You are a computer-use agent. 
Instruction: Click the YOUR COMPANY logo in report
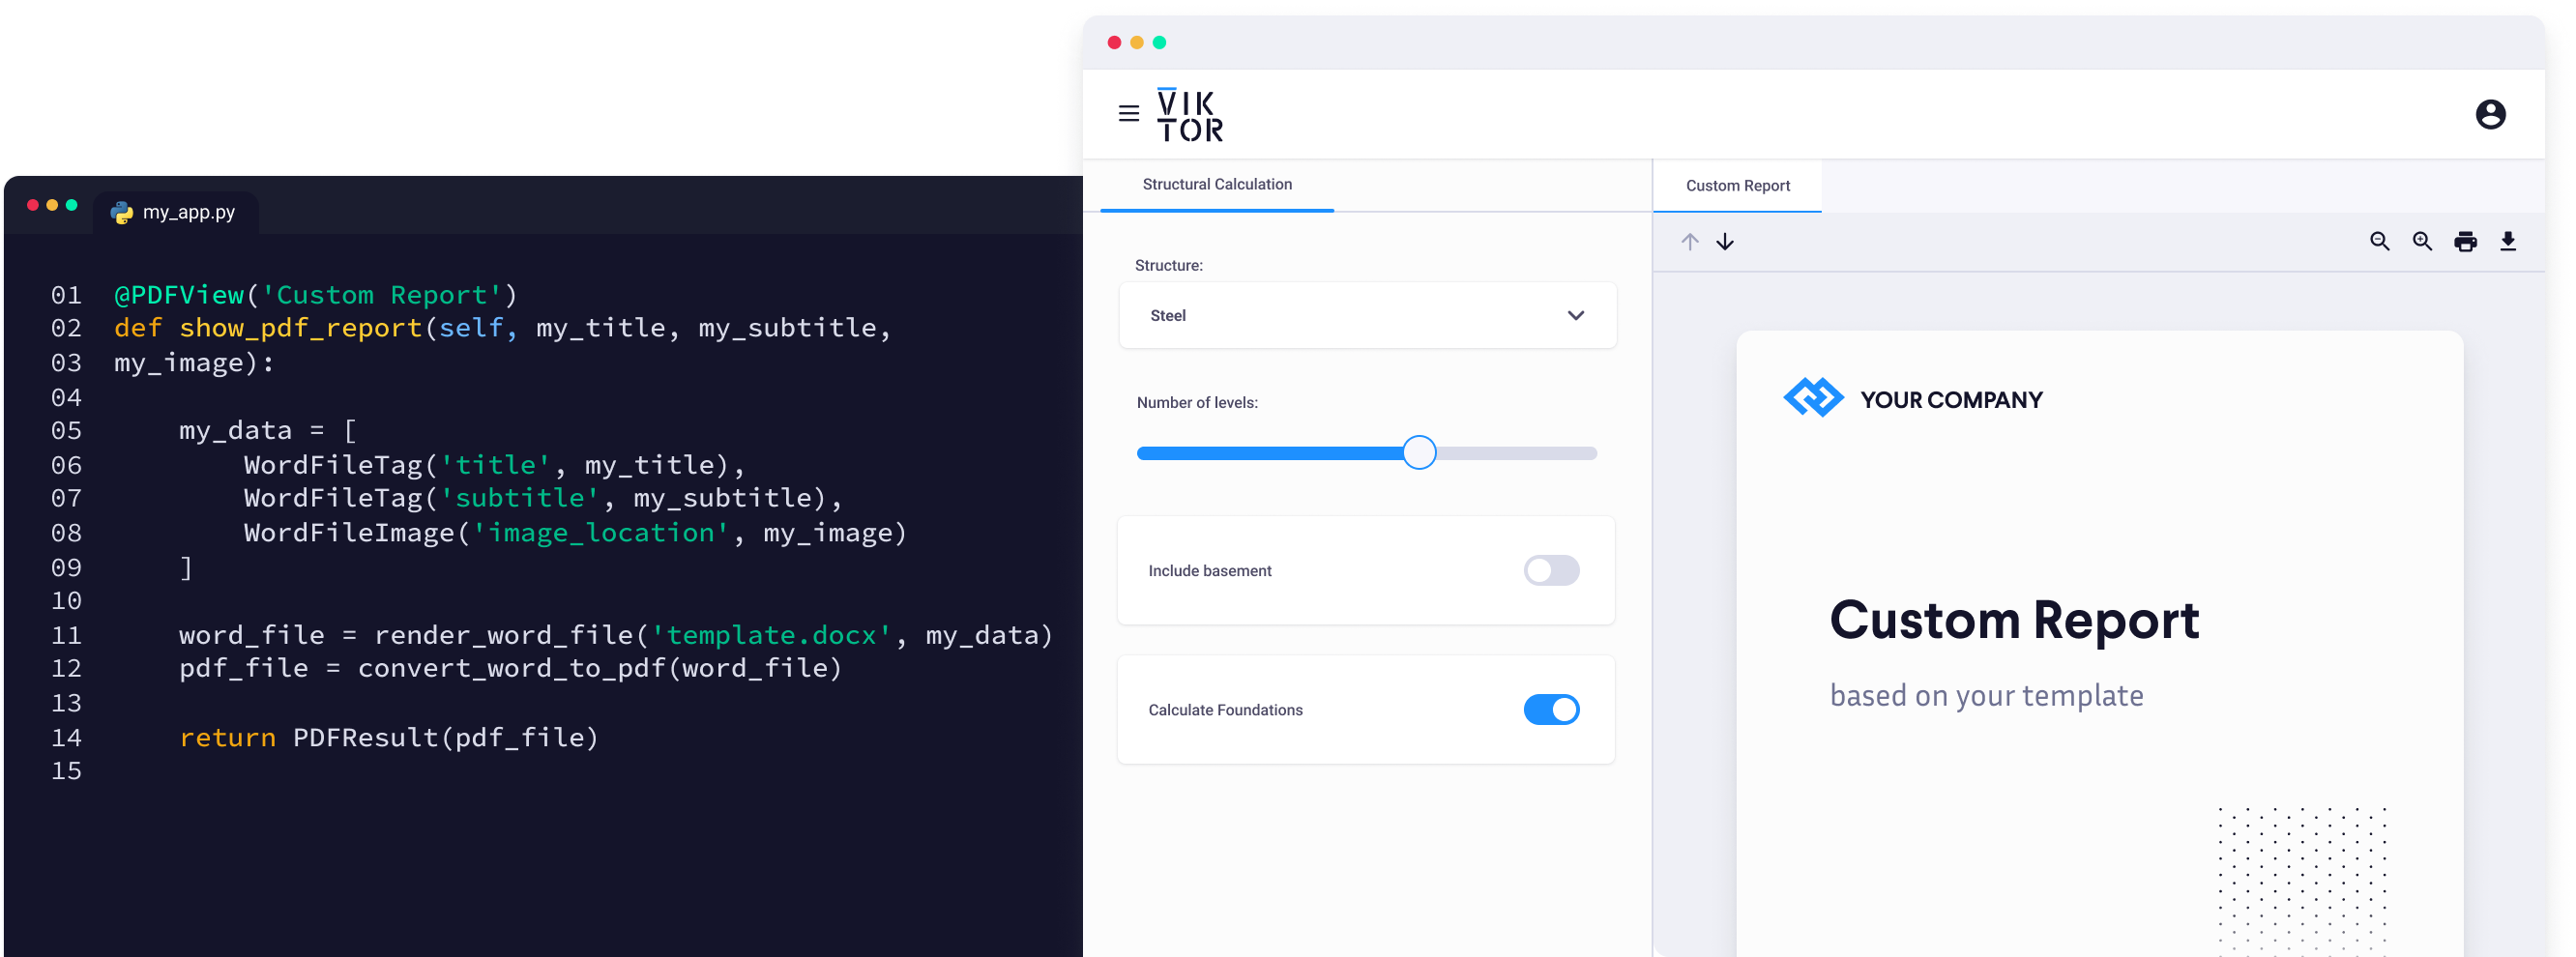(1812, 398)
